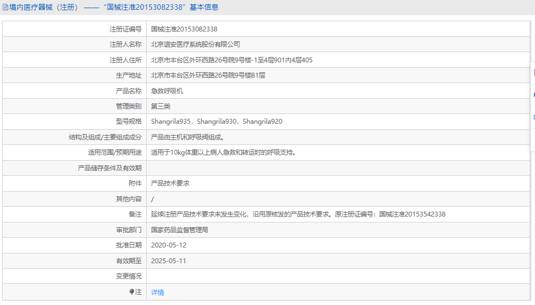Screen dimensions: 535x305
Task: Click the 其他内容 row label
Action: tap(129, 199)
